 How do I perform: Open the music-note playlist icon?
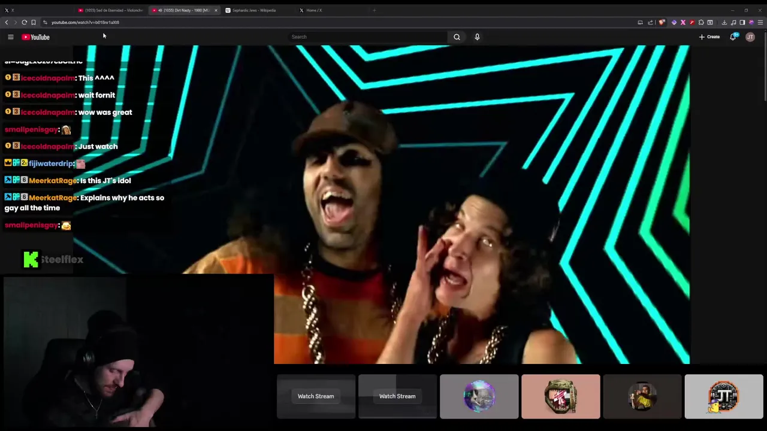pyautogui.click(x=733, y=22)
